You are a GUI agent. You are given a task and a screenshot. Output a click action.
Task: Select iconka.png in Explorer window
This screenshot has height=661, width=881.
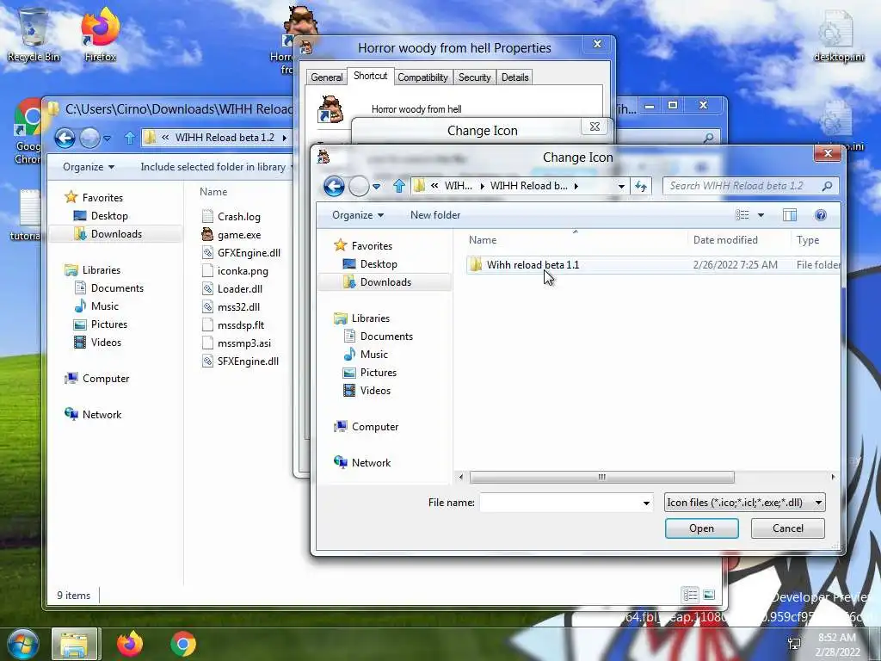click(236, 271)
